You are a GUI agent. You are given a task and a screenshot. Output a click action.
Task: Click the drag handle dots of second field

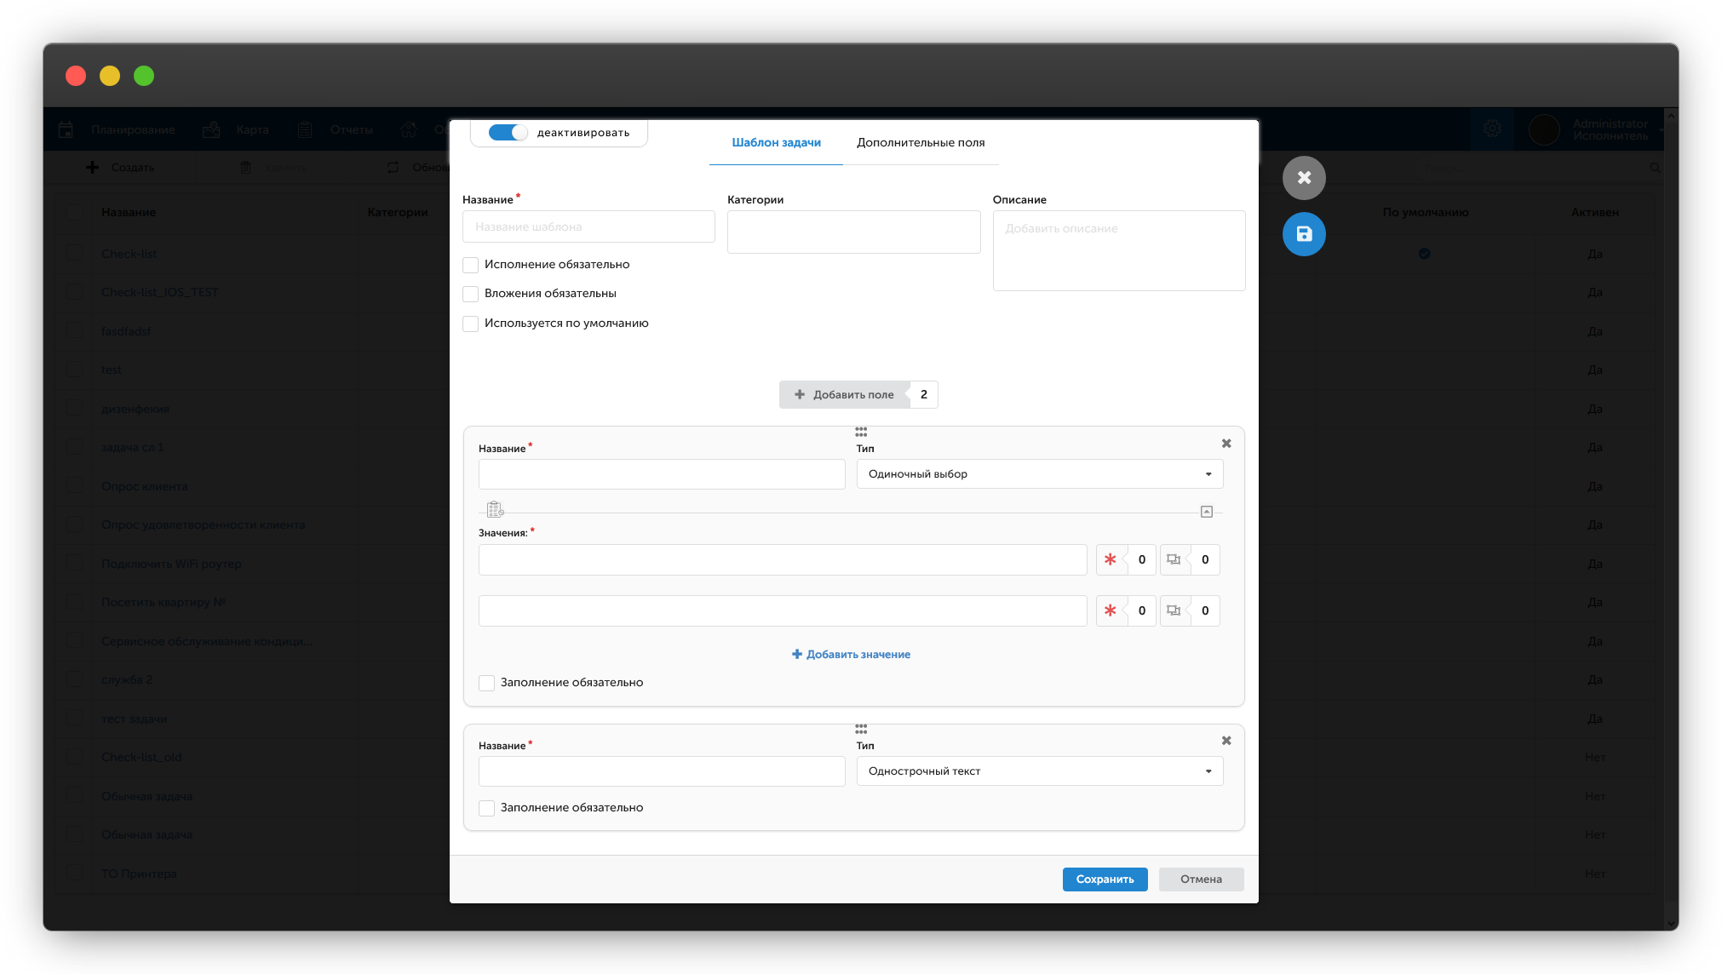(x=861, y=730)
